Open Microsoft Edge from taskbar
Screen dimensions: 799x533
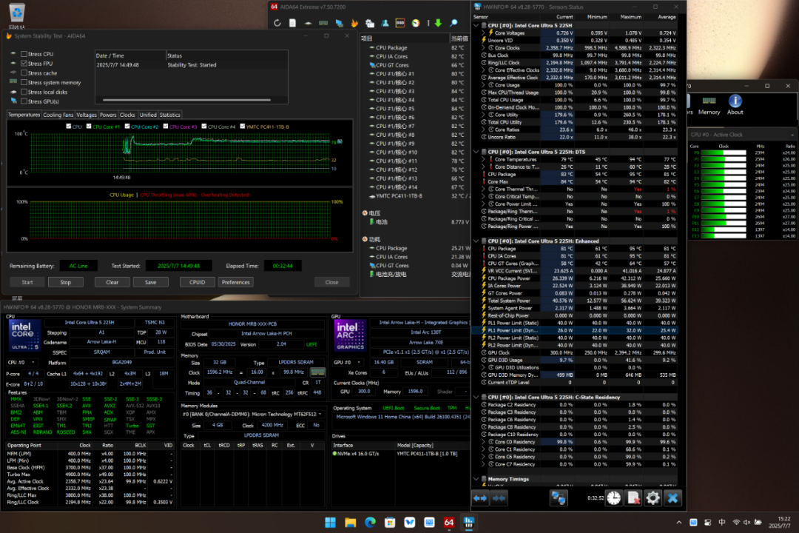point(370,523)
